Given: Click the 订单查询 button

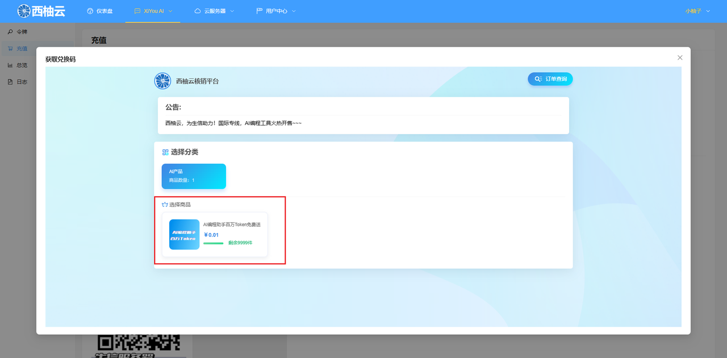Looking at the screenshot, I should [550, 79].
